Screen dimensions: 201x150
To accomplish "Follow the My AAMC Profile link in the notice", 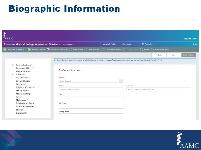I will point(157,60).
